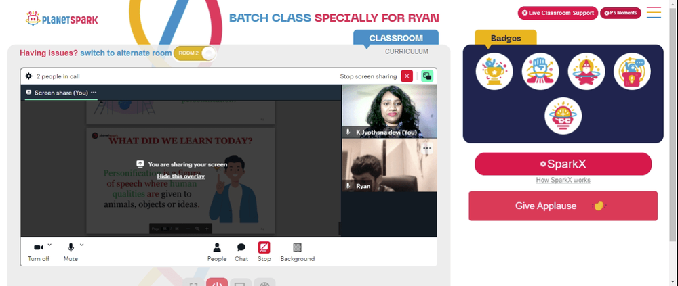Click the palette icon below the call

pyautogui.click(x=264, y=283)
